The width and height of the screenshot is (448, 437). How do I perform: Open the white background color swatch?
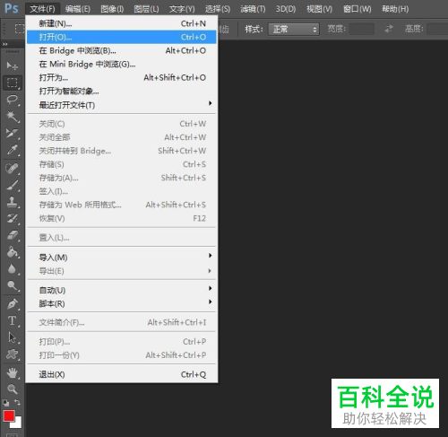point(17,424)
